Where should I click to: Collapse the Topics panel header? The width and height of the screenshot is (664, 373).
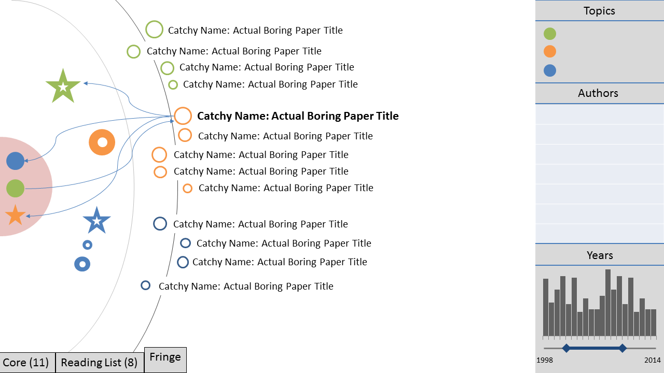click(600, 11)
